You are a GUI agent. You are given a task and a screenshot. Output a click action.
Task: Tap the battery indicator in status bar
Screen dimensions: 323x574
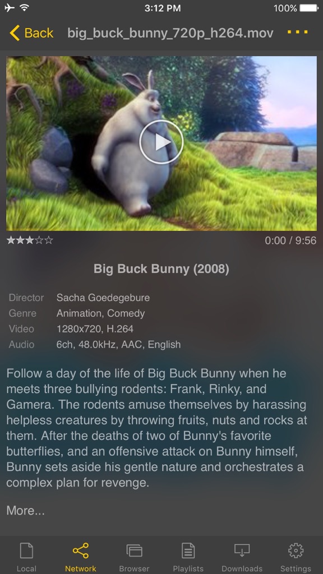310,8
